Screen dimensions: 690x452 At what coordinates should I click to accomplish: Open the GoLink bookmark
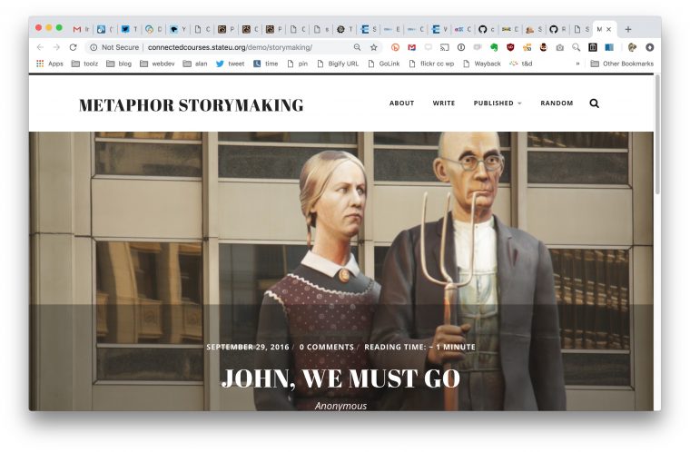pyautogui.click(x=383, y=64)
